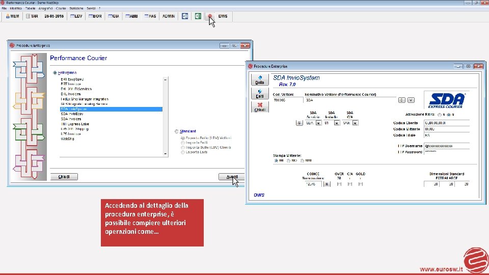
Task: Click the procedure list scroll up arrow
Action: click(165, 80)
